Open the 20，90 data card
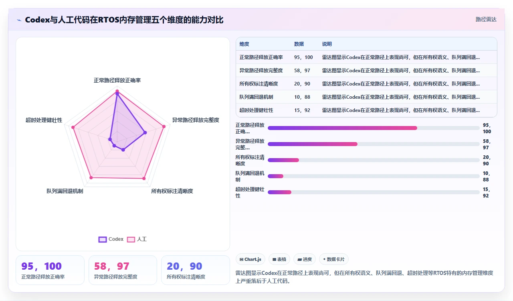This screenshot has width=513, height=301. click(195, 270)
